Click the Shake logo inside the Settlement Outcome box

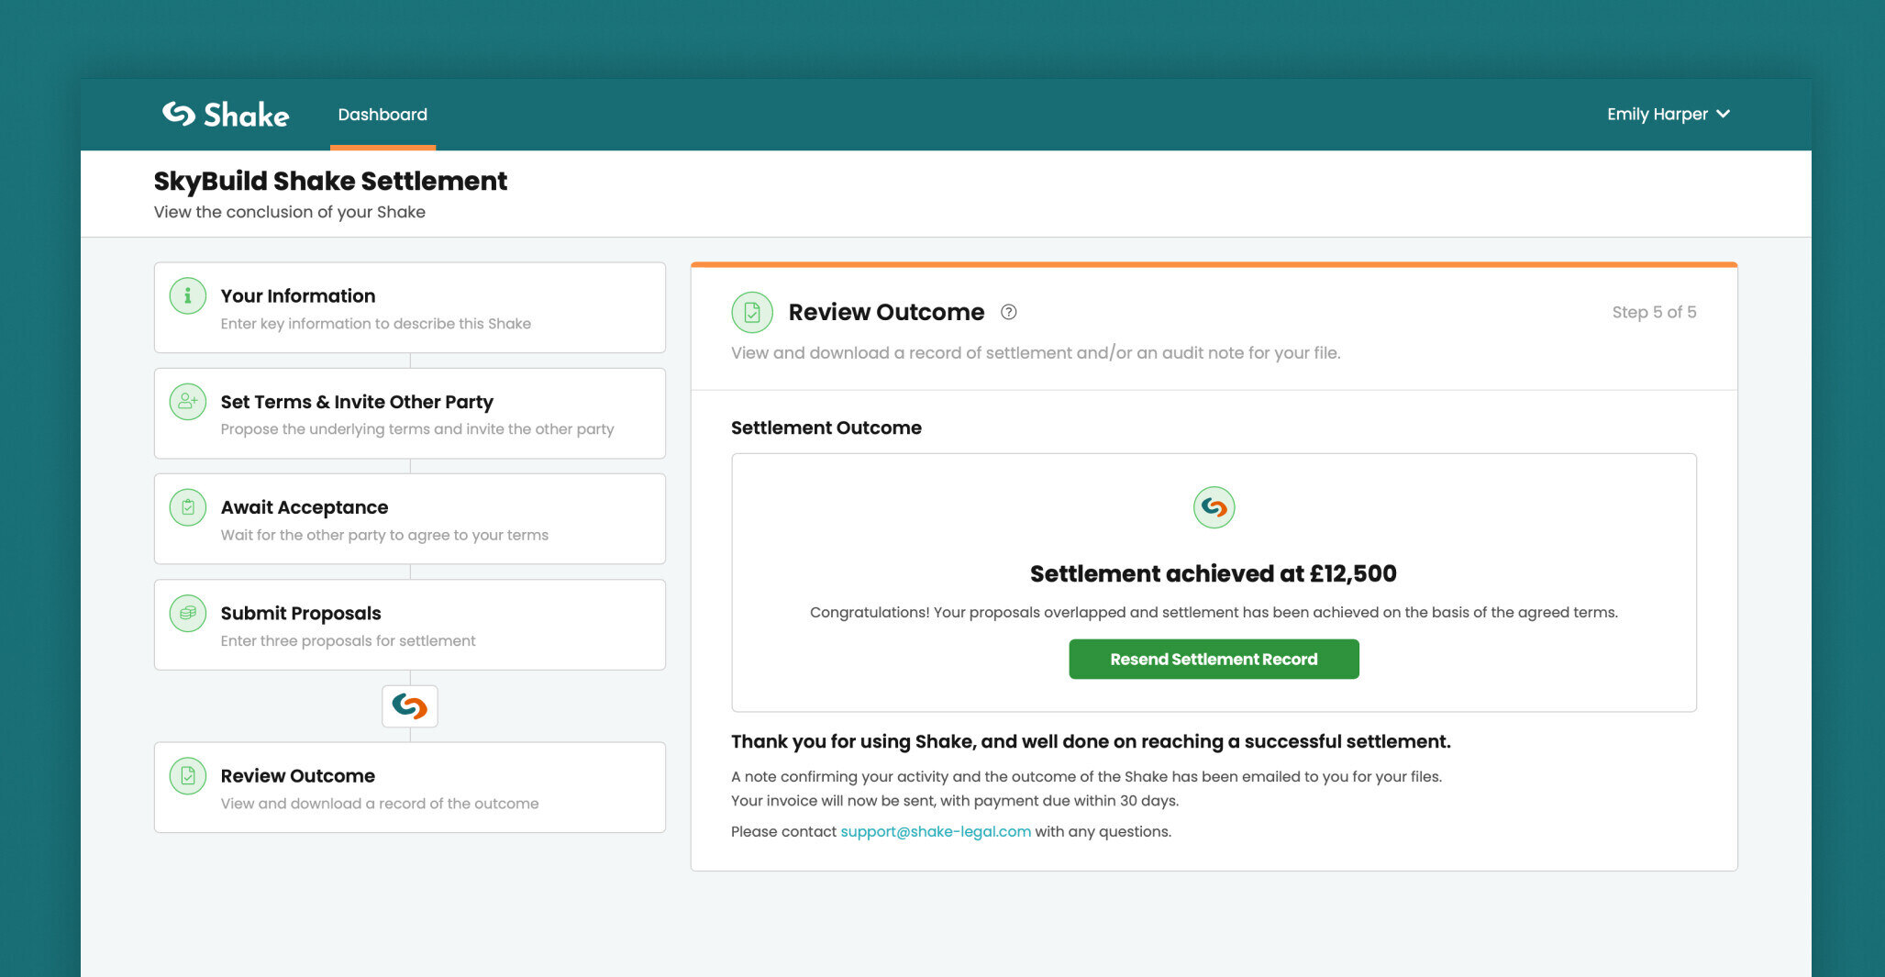coord(1214,507)
